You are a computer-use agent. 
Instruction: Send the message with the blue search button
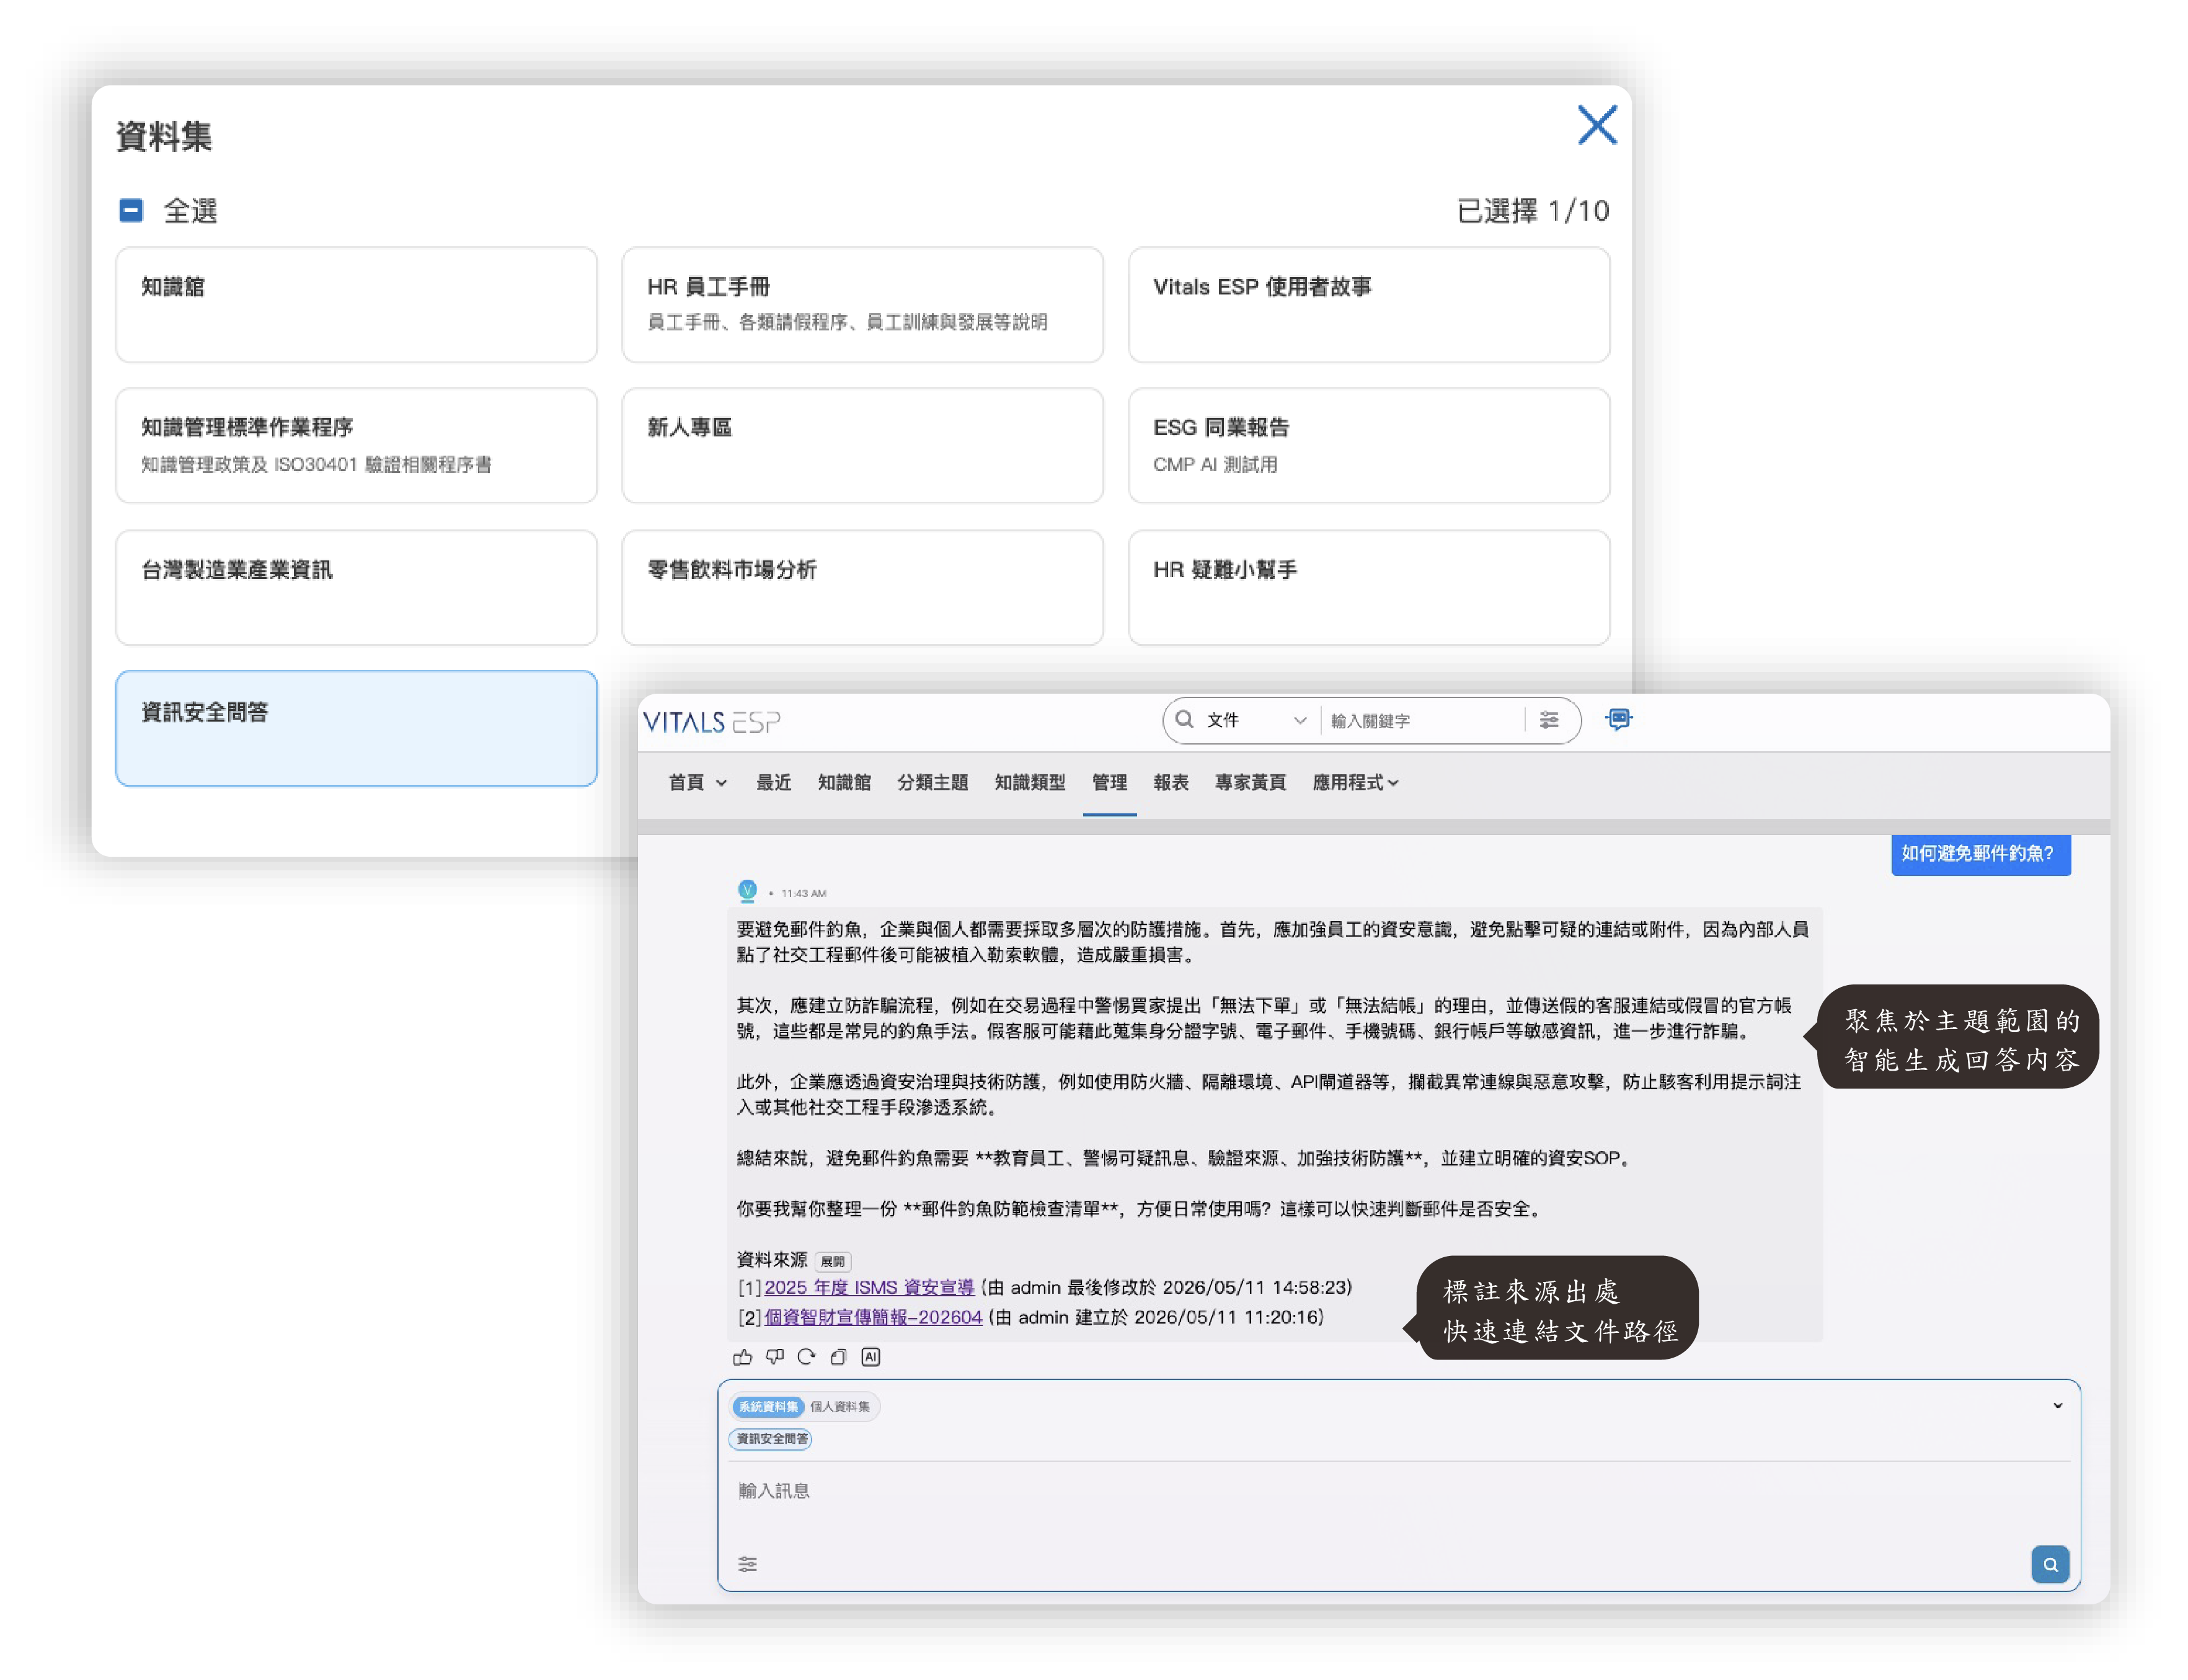[x=2049, y=1564]
